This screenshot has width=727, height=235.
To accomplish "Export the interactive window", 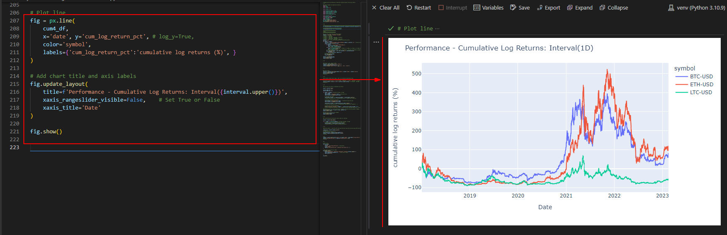I will click(548, 7).
